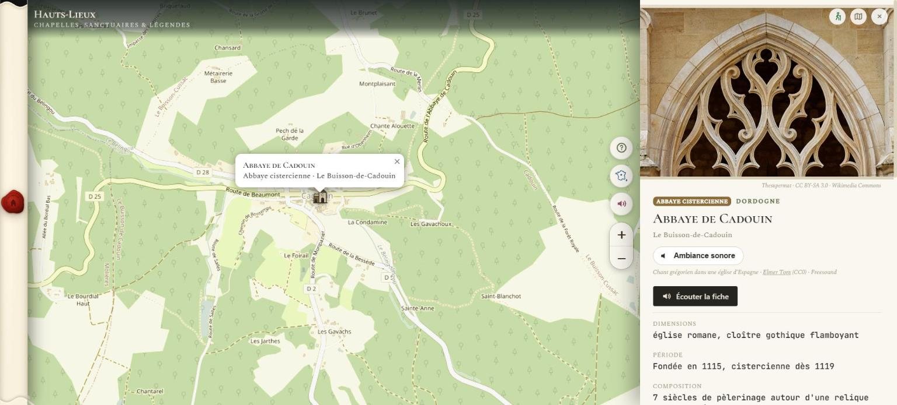The width and height of the screenshot is (897, 405).
Task: Click the Abbaye de Cadouin panel heading
Action: [x=712, y=219]
